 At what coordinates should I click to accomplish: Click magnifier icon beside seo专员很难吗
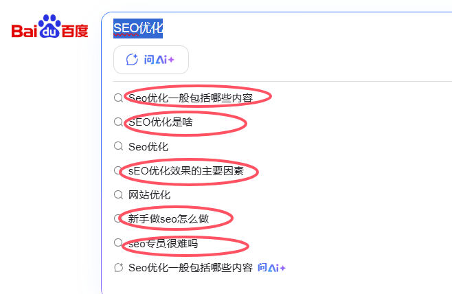coord(118,243)
